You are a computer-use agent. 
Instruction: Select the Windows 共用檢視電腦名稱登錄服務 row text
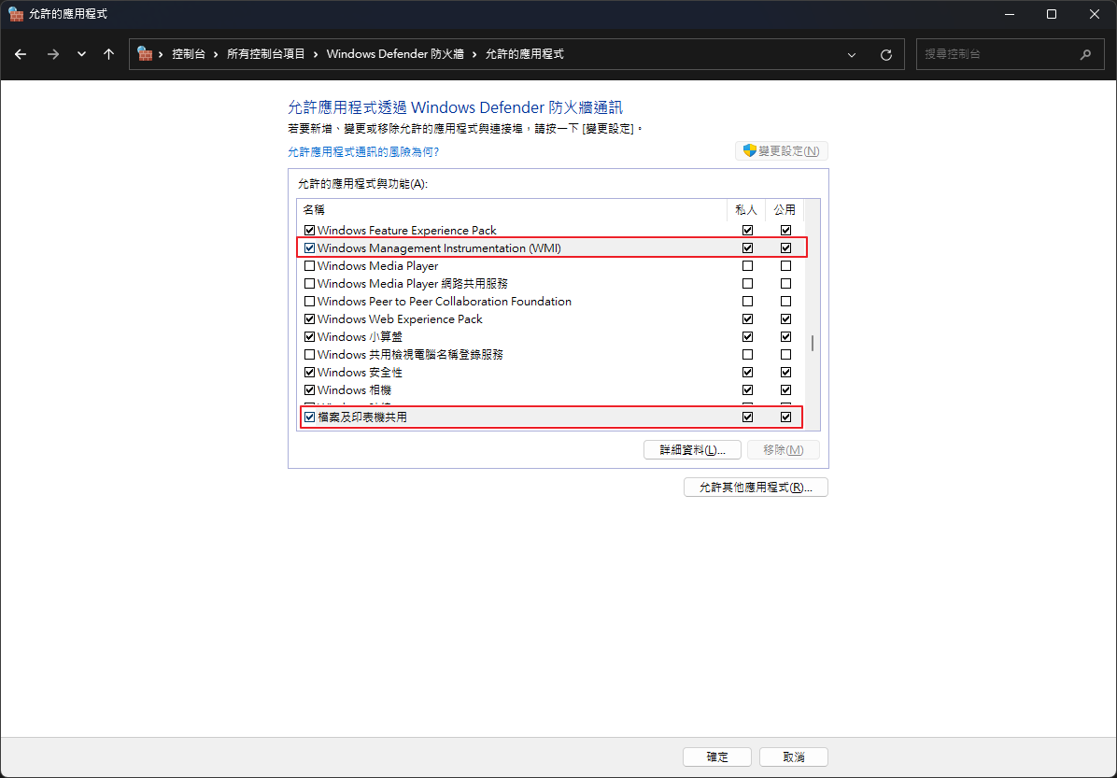[410, 355]
